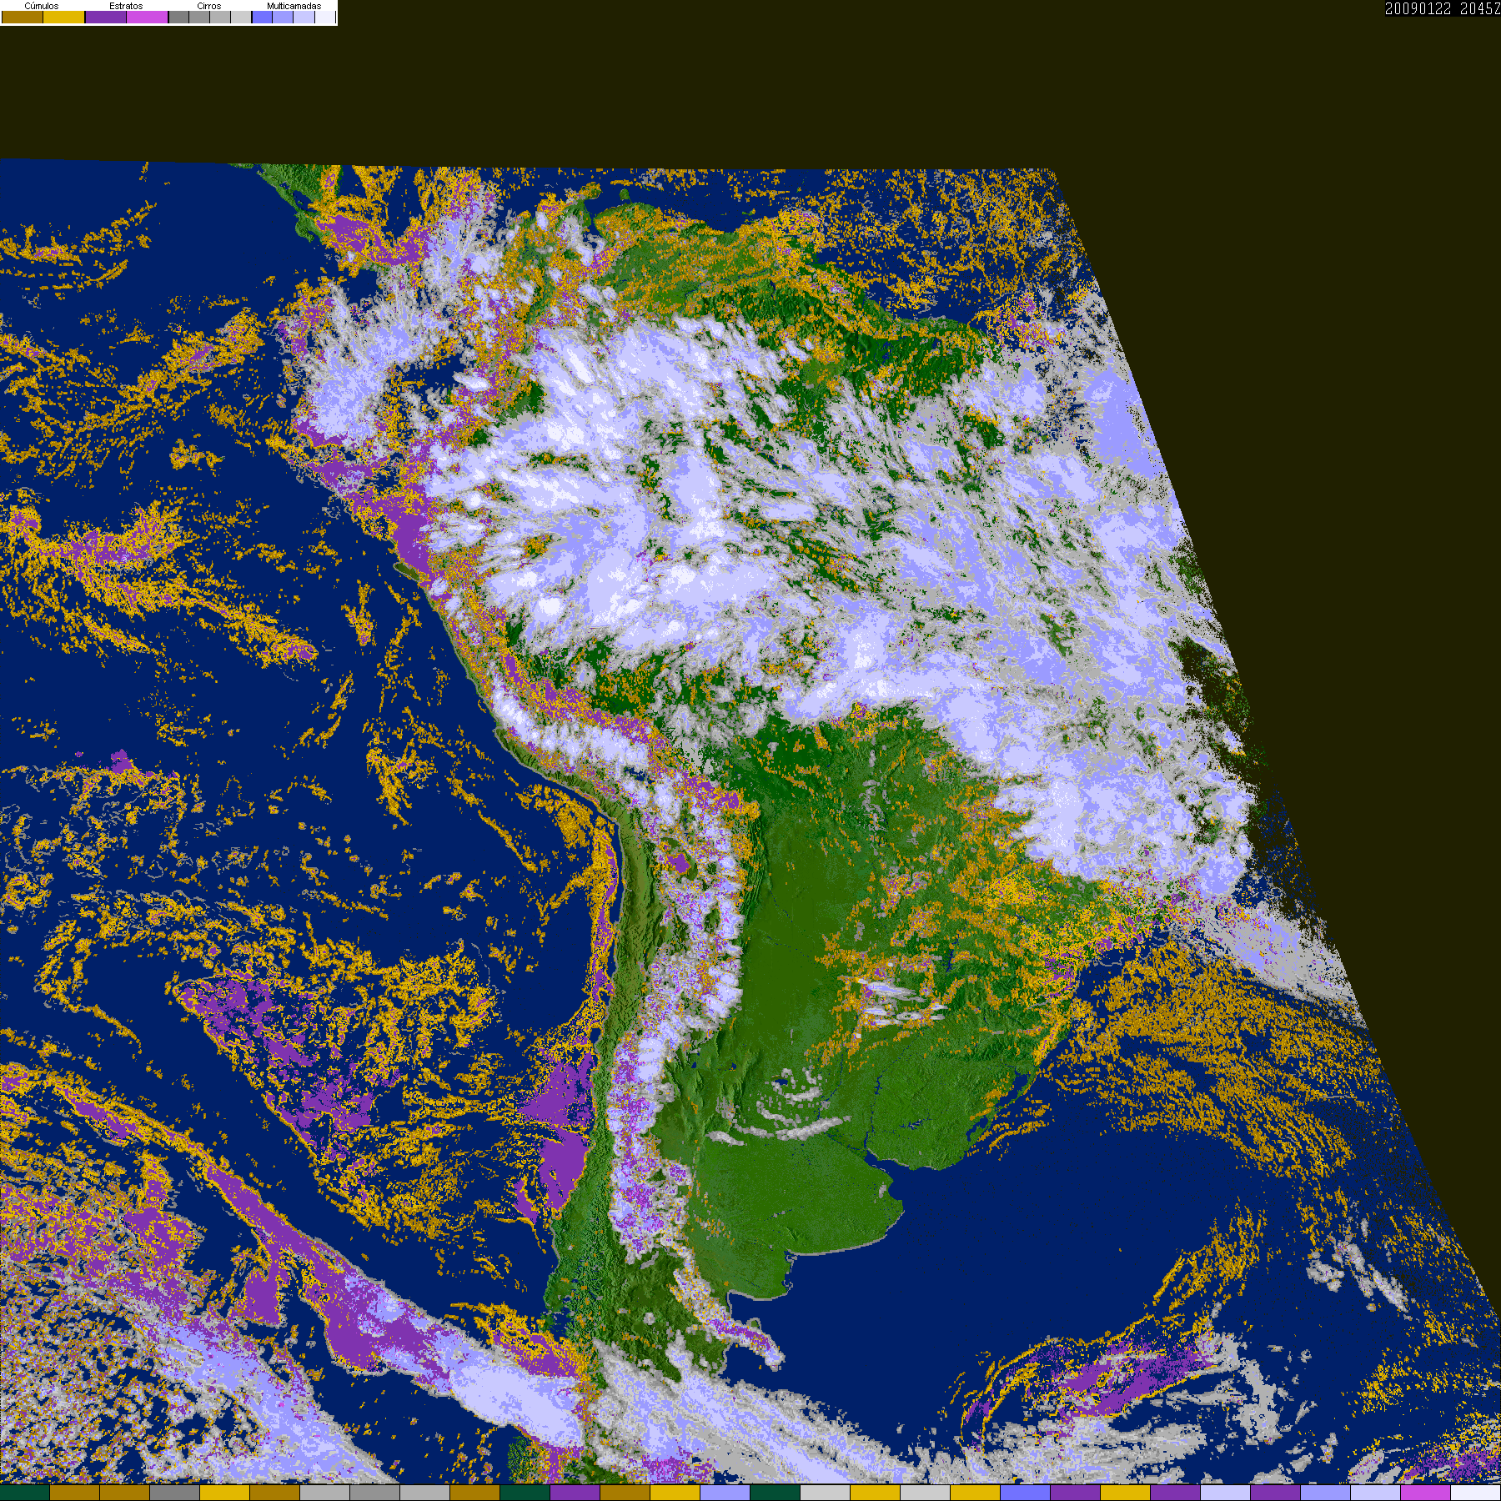Select the yellow Cúmulos legend swatch
The width and height of the screenshot is (1501, 1501).
(64, 17)
